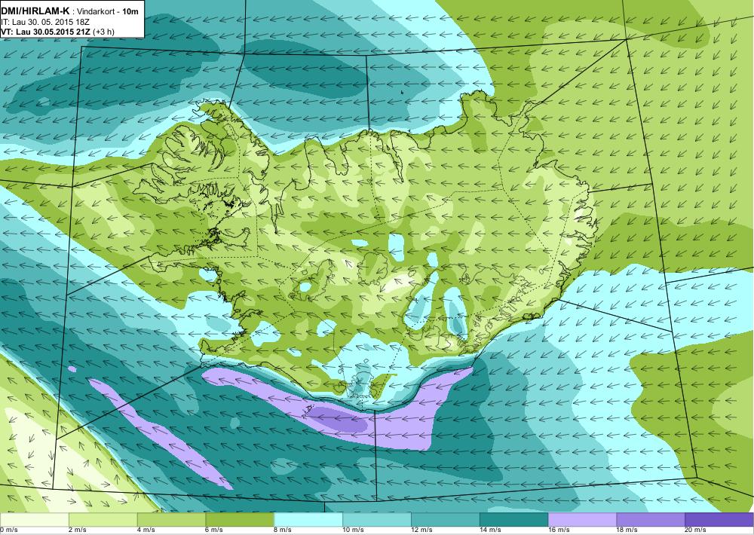754x535 pixels.
Task: Select legend swatch between 18 and 20 m/s
Action: 651,519
